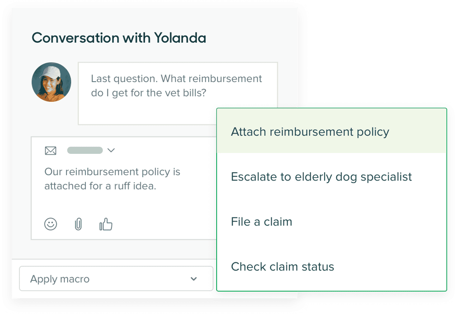
Task: Click the grayed recipient name pill
Action: tap(85, 150)
